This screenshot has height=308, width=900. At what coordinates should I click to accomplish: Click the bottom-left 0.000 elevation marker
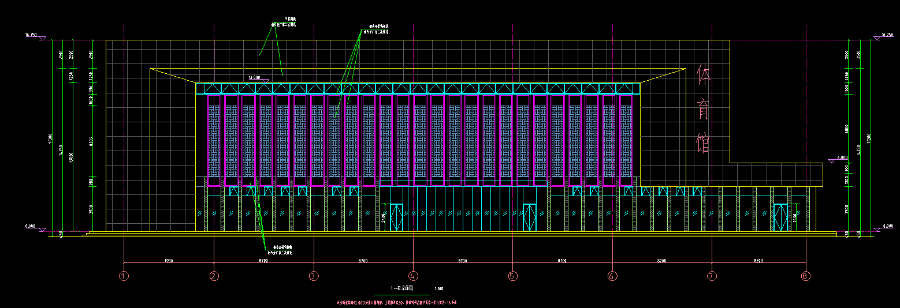tap(32, 228)
